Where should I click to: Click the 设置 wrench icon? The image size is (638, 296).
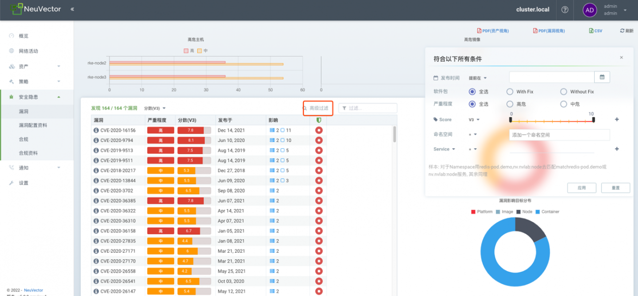coord(11,183)
